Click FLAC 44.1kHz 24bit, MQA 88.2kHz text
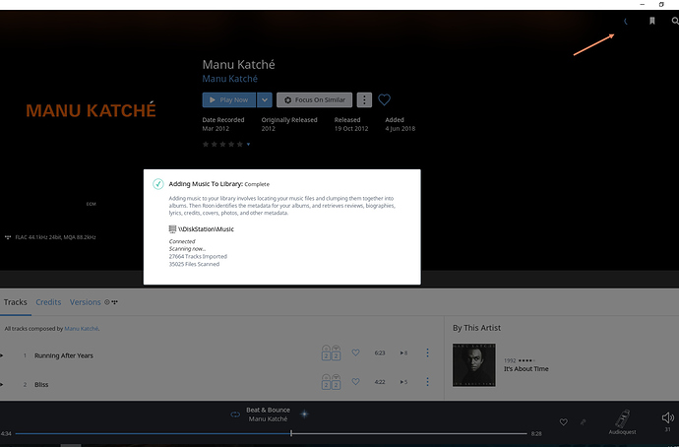 [55, 237]
